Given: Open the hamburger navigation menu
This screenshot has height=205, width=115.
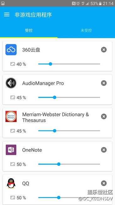Looking at the screenshot, I should pos(7,15).
